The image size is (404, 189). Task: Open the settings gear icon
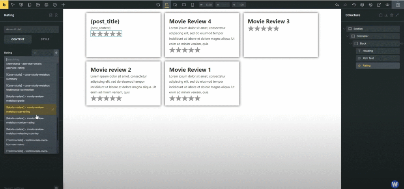click(47, 5)
